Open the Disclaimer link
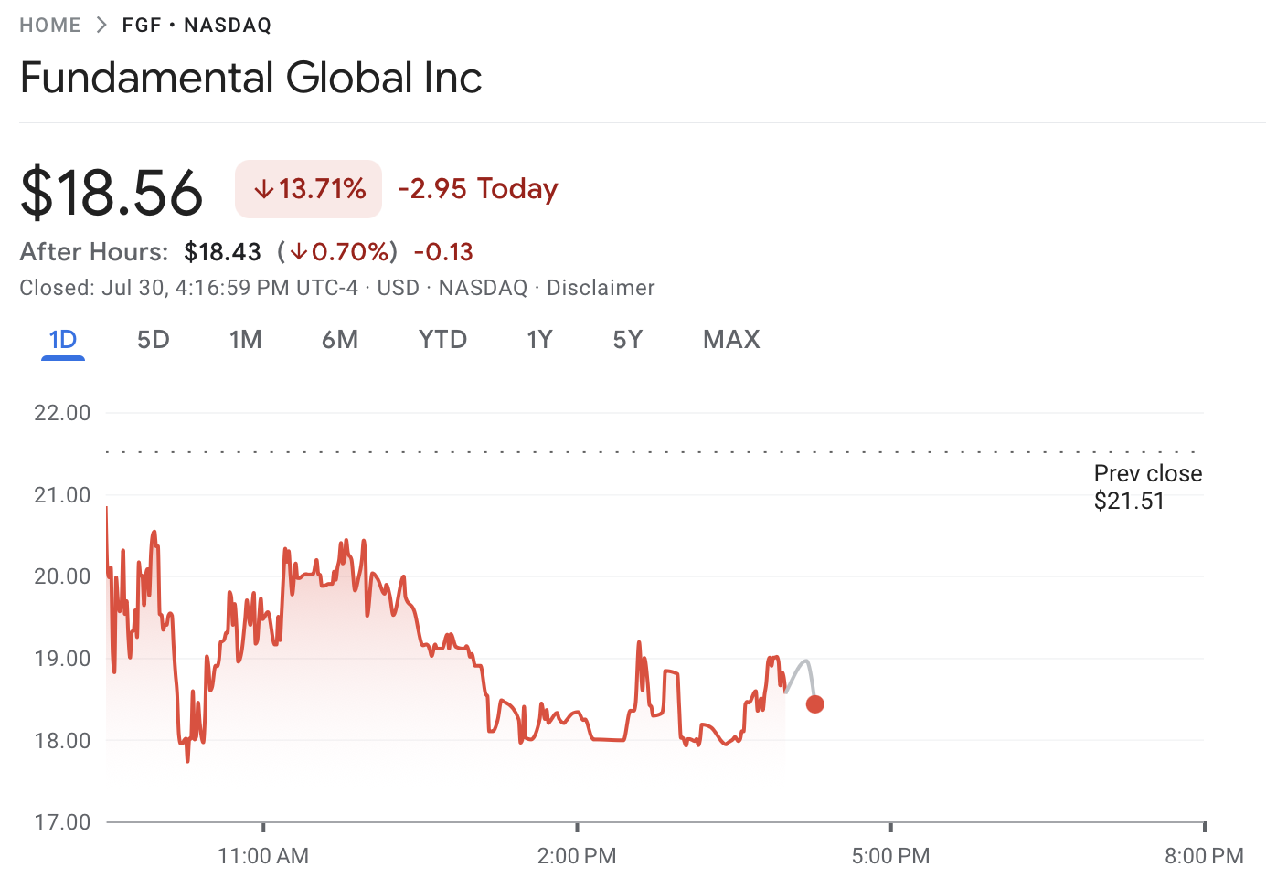Viewport: 1266px width, 888px height. tap(601, 288)
